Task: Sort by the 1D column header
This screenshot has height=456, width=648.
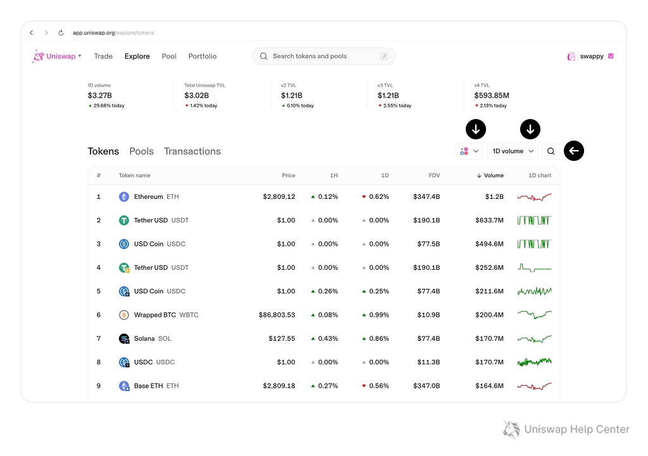Action: [x=385, y=175]
